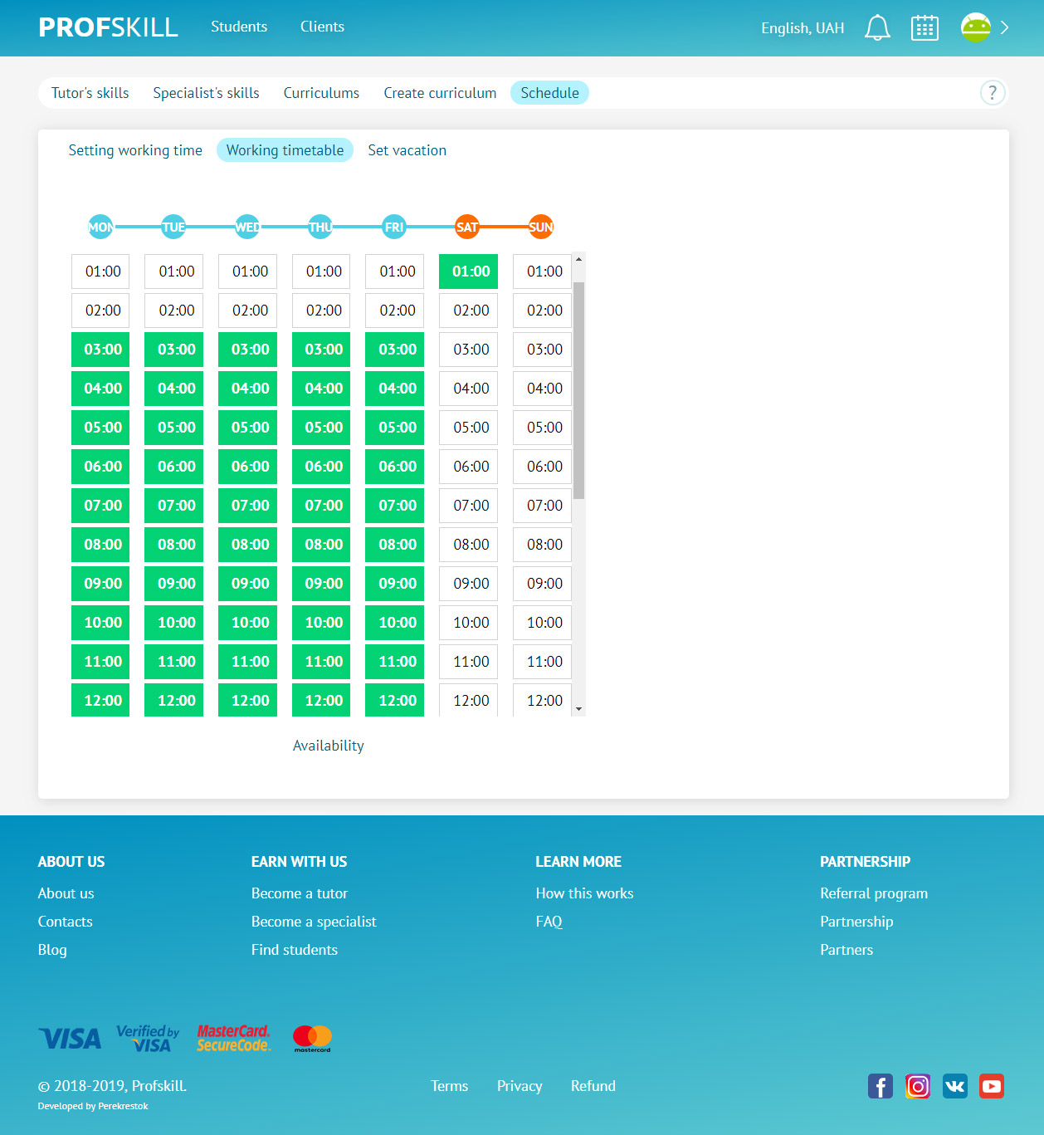1044x1135 pixels.
Task: Open the notifications bell icon
Action: [877, 27]
